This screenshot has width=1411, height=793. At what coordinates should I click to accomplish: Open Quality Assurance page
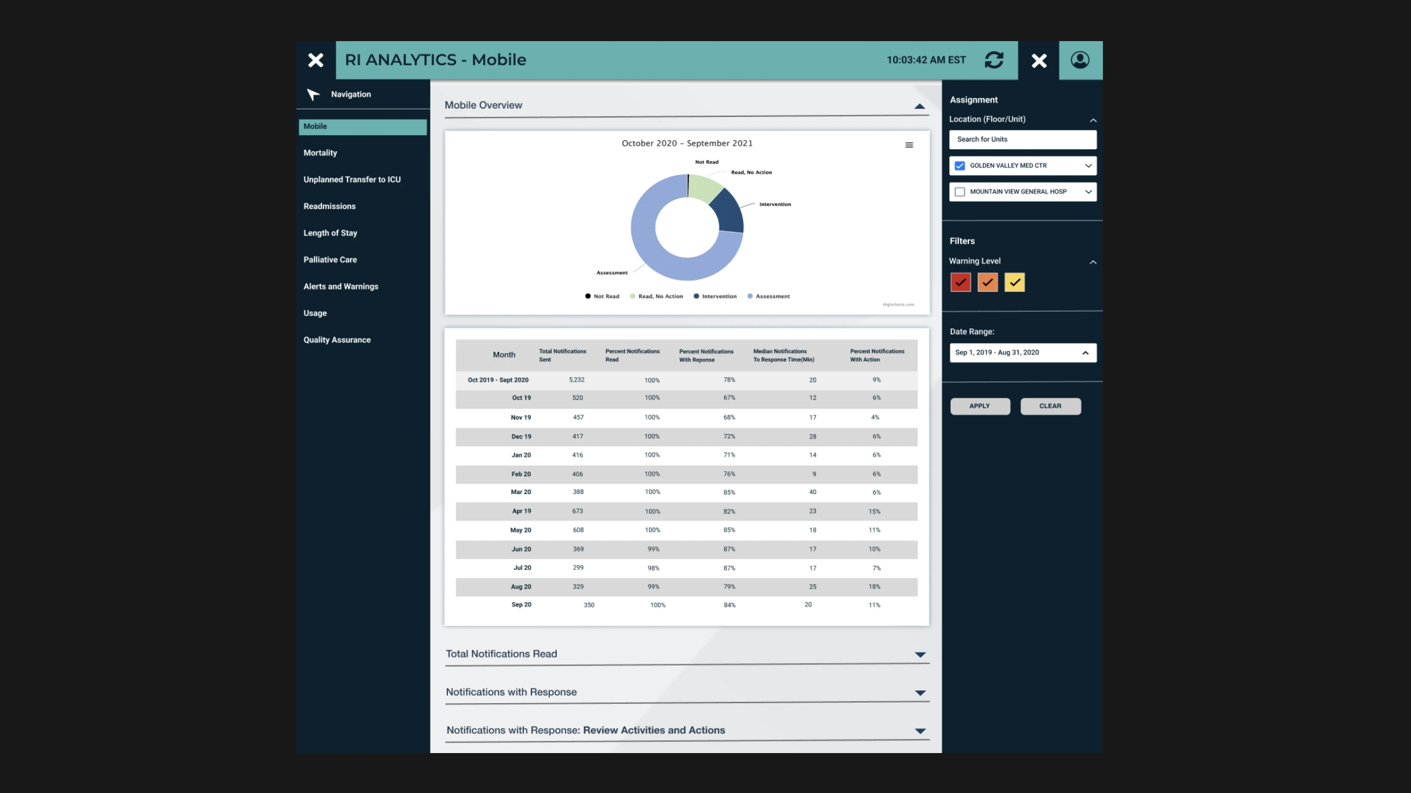pyautogui.click(x=337, y=340)
